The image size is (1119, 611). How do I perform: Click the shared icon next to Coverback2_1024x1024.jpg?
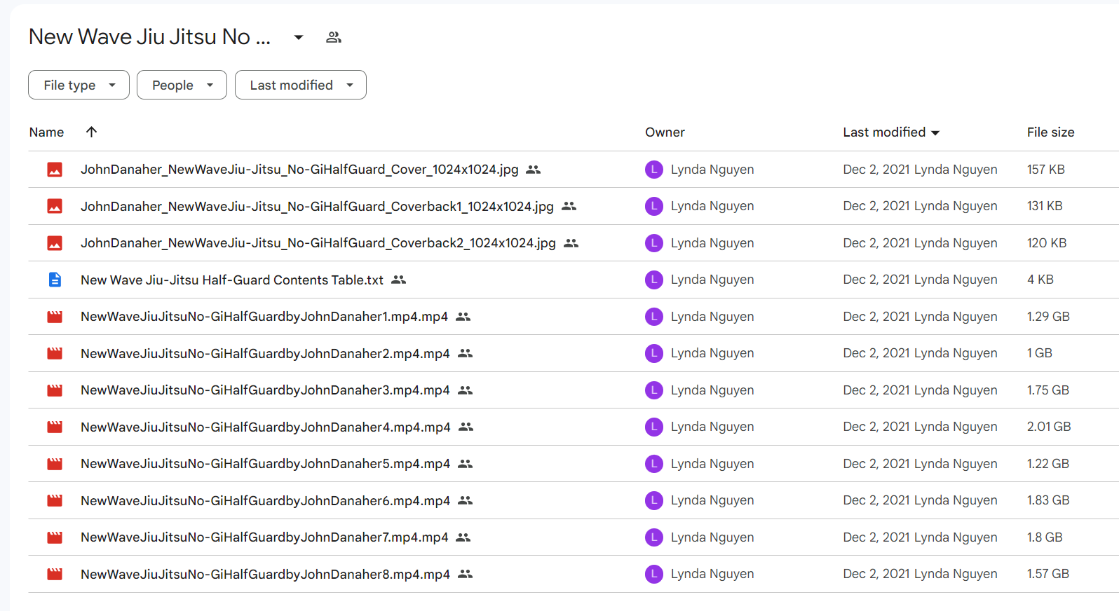click(x=571, y=243)
